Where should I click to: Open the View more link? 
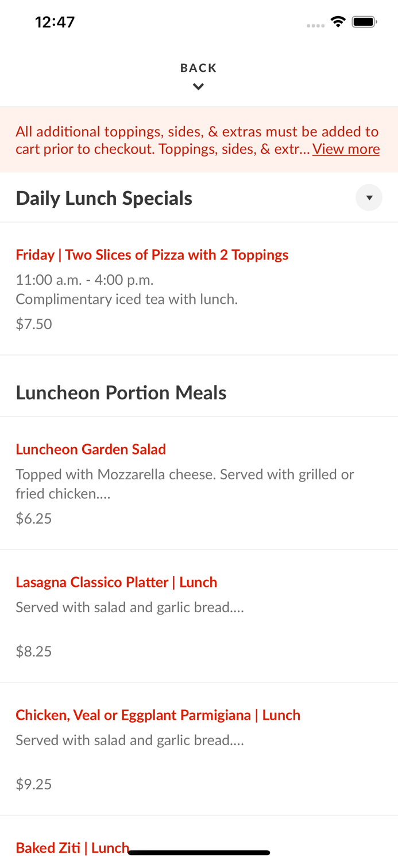click(x=346, y=149)
